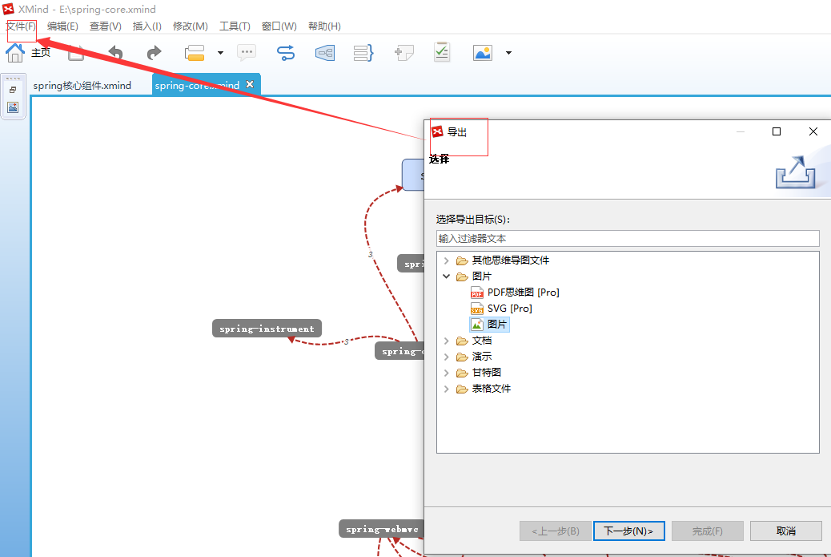
Task: Click the image icon in left sidebar
Action: [x=13, y=107]
